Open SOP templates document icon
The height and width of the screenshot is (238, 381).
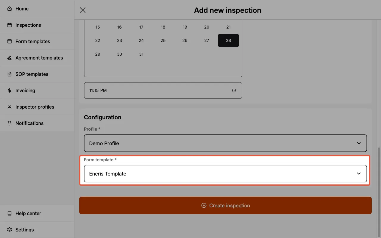(x=9, y=74)
